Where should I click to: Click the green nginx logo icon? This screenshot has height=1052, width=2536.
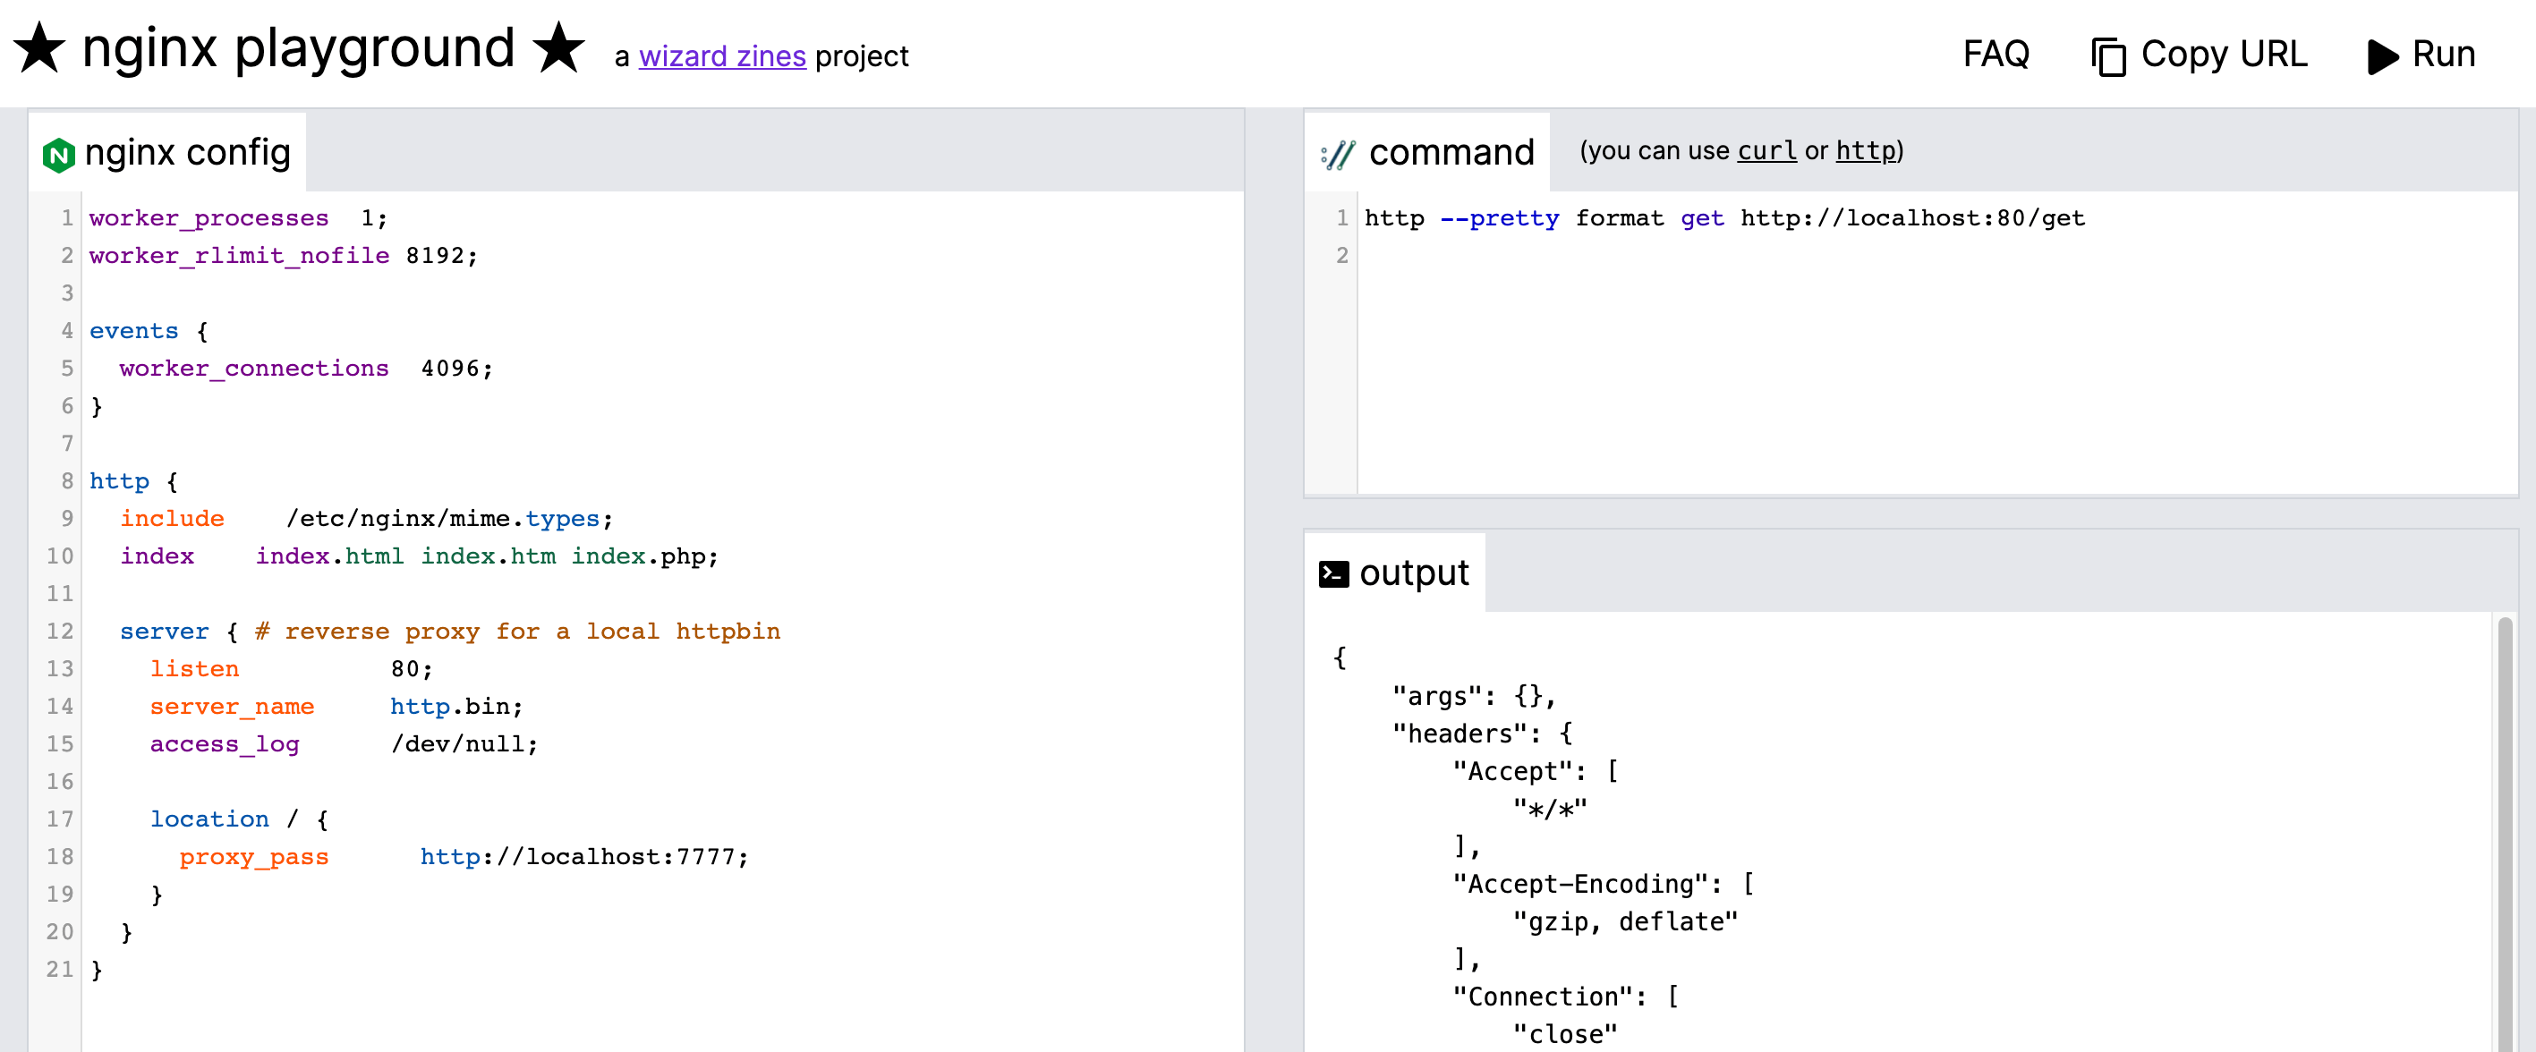[x=59, y=155]
